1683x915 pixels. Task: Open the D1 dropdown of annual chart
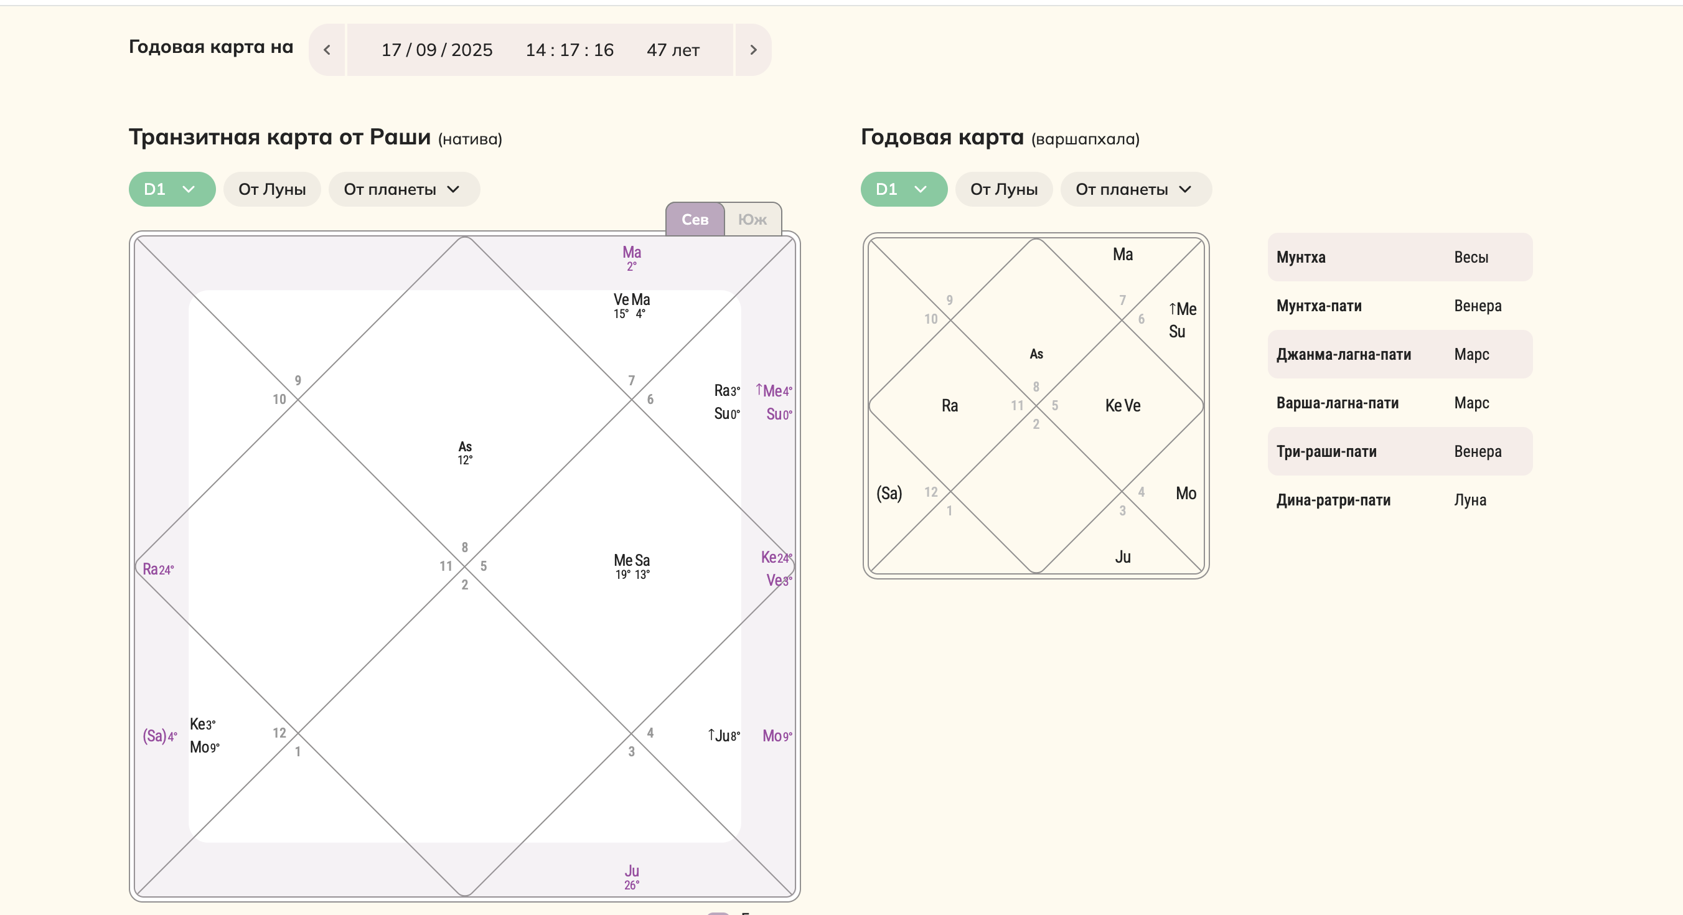[904, 189]
